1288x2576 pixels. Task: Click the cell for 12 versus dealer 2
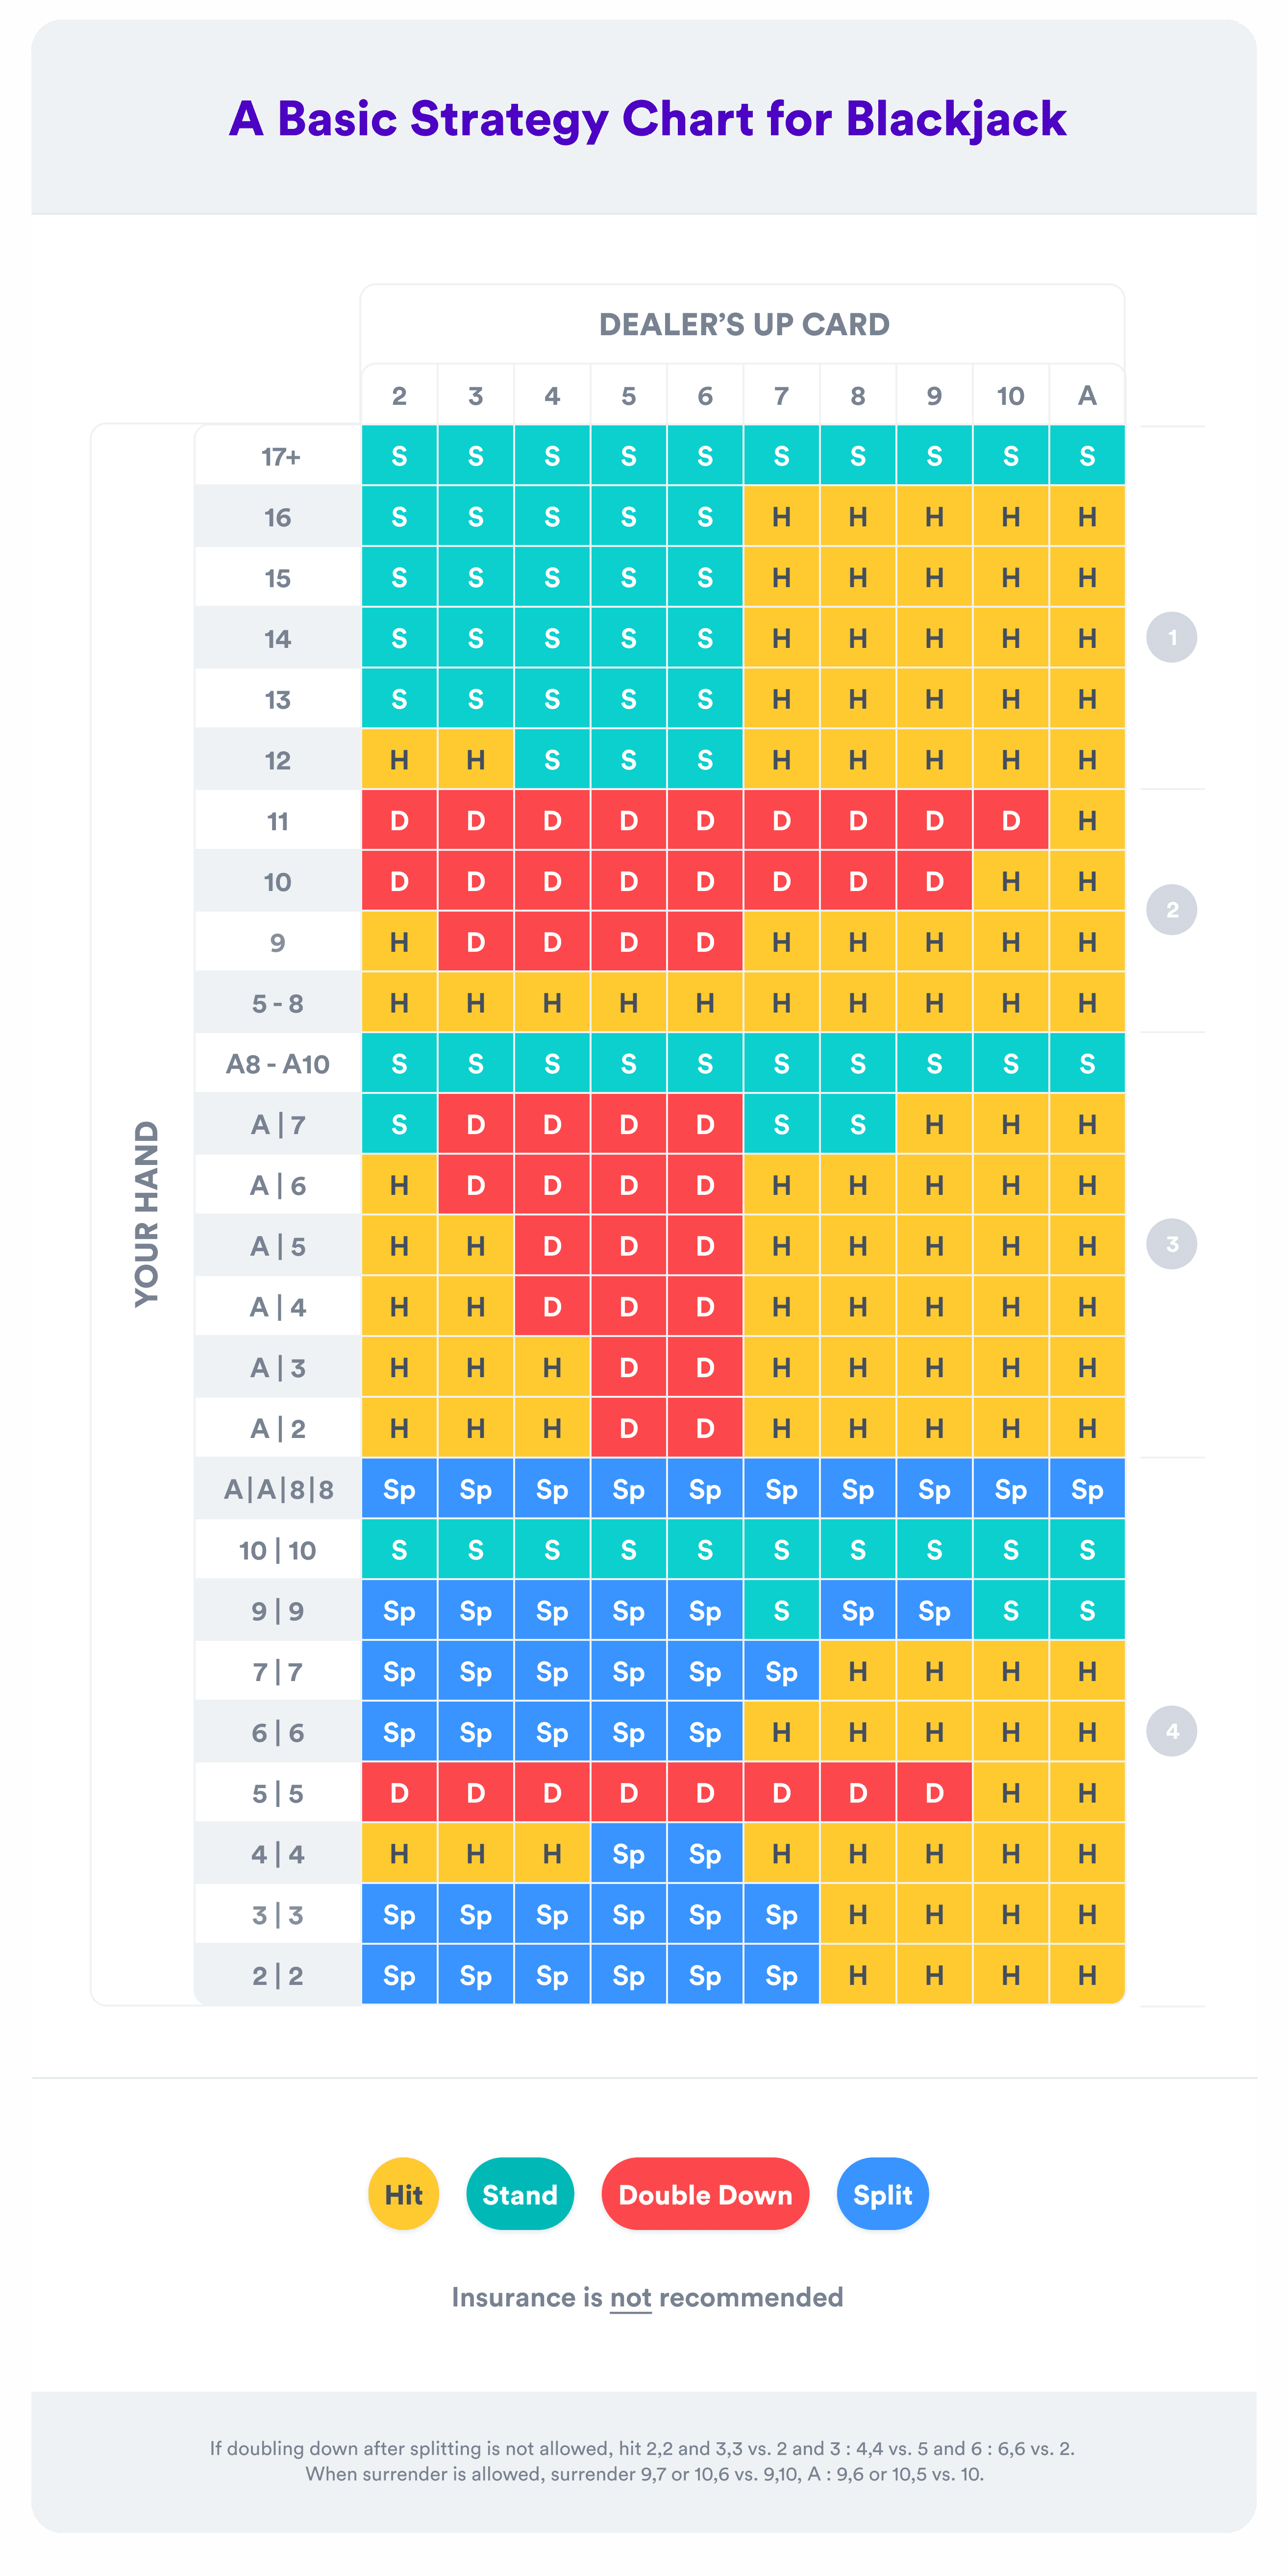(x=399, y=760)
